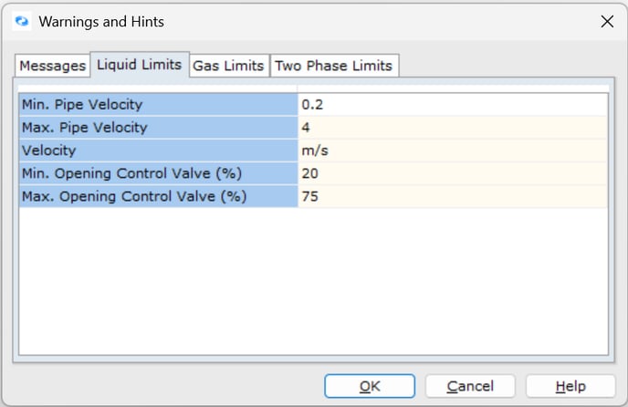
Task: Click the Warnings and Hints title text
Action: click(x=101, y=21)
